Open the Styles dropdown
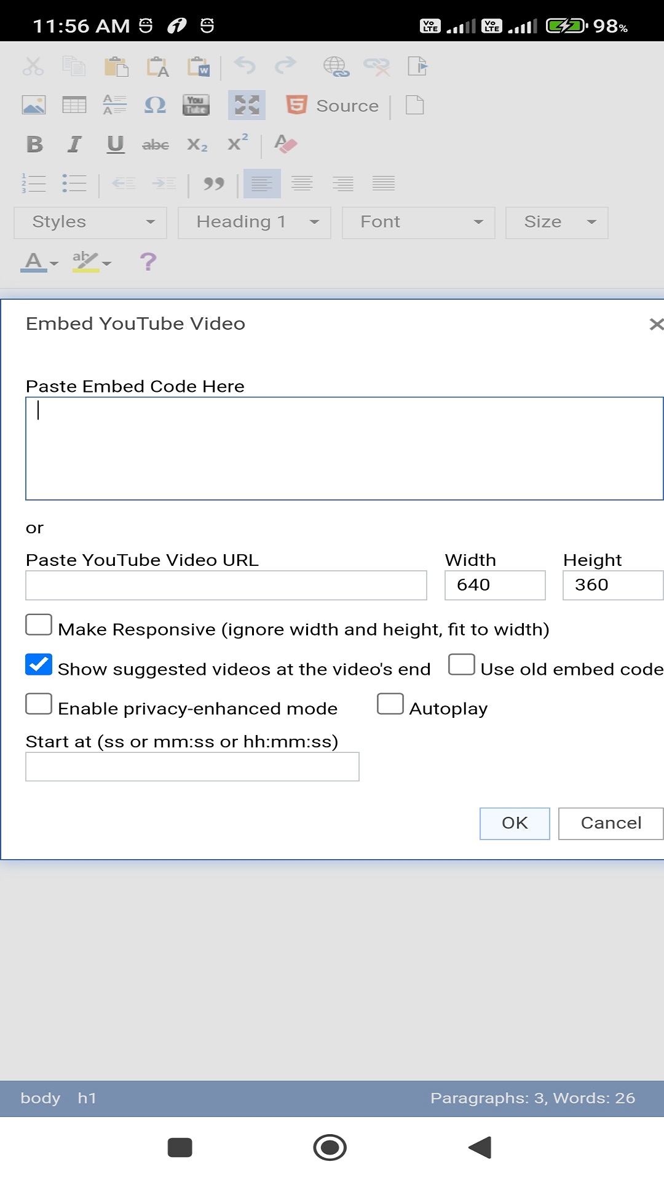664x1181 pixels. [x=90, y=222]
